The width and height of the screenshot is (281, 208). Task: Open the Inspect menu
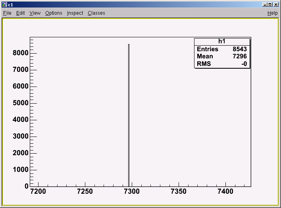tap(75, 13)
